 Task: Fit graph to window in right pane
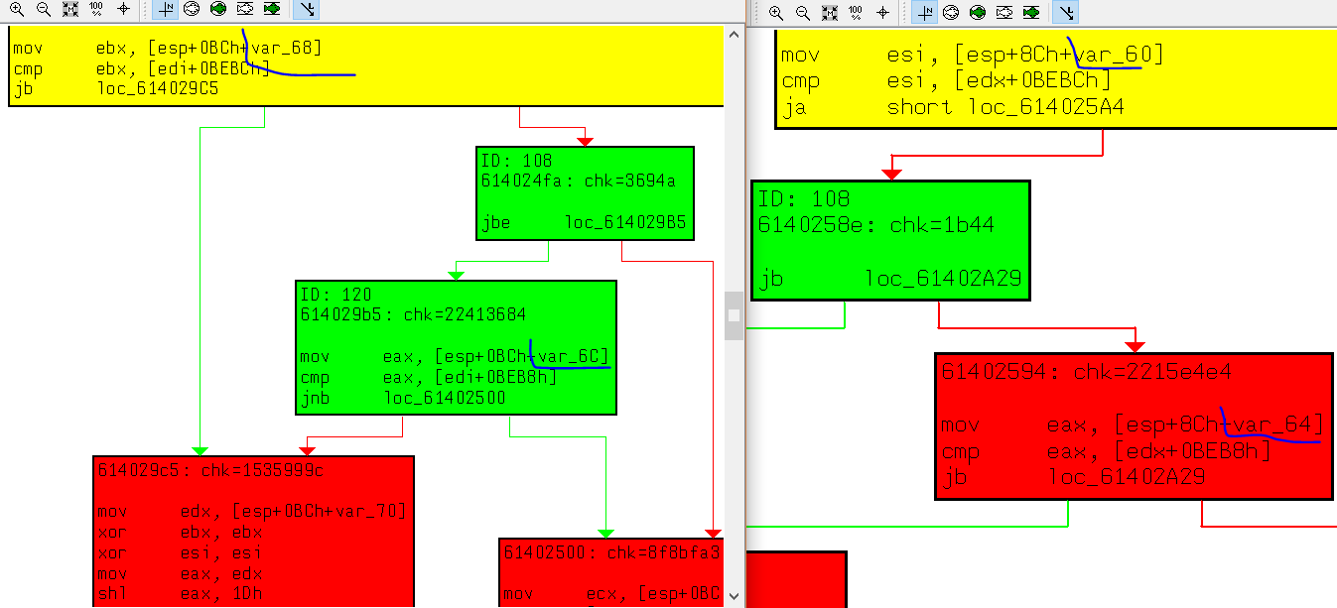(x=830, y=13)
